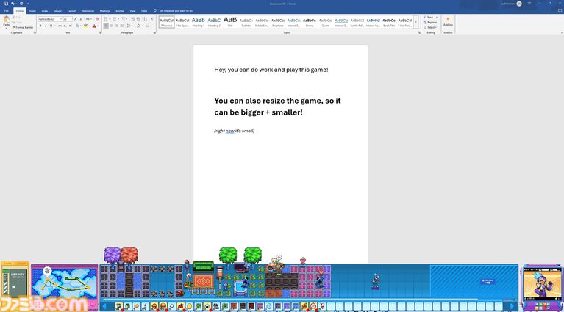
Task: Click the font color swatch button
Action: click(x=94, y=26)
